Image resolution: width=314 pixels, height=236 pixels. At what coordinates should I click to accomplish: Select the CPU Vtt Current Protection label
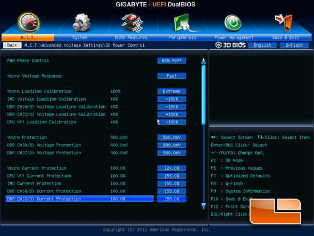(39, 176)
